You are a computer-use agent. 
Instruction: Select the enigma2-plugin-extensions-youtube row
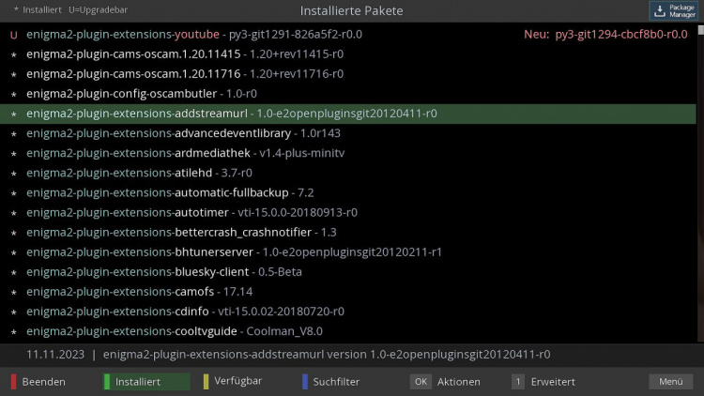coord(348,34)
